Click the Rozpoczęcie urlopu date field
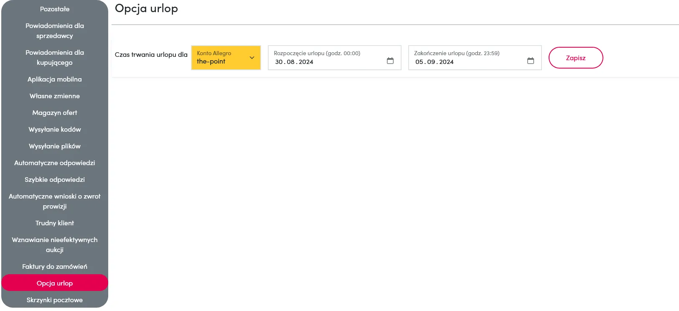679x311 pixels. [x=326, y=61]
